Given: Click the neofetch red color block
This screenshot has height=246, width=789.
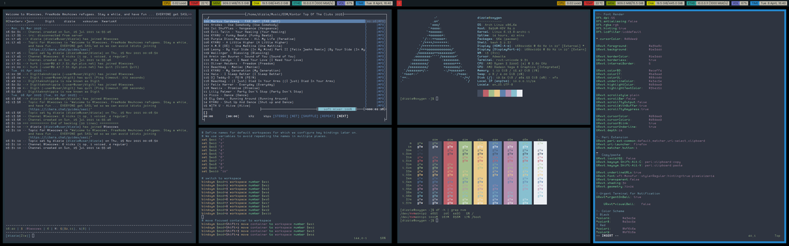Looking at the screenshot, I should click(x=487, y=93).
